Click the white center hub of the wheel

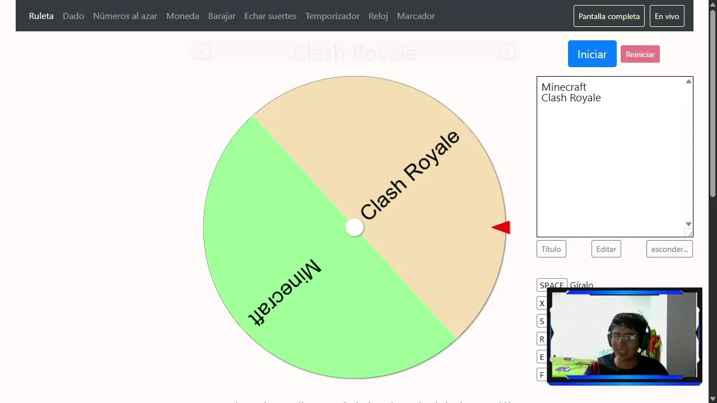355,227
